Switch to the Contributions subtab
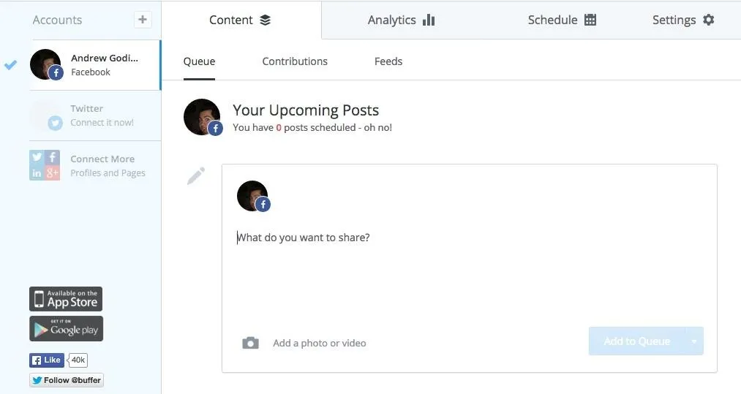The image size is (741, 394). [295, 61]
